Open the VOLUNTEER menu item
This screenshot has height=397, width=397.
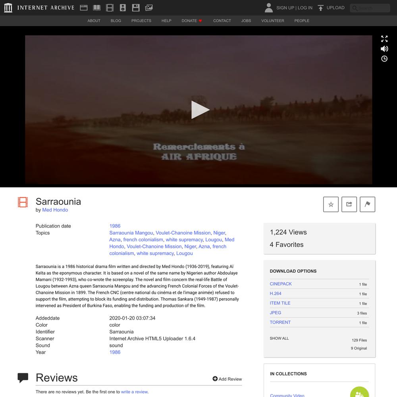[273, 21]
